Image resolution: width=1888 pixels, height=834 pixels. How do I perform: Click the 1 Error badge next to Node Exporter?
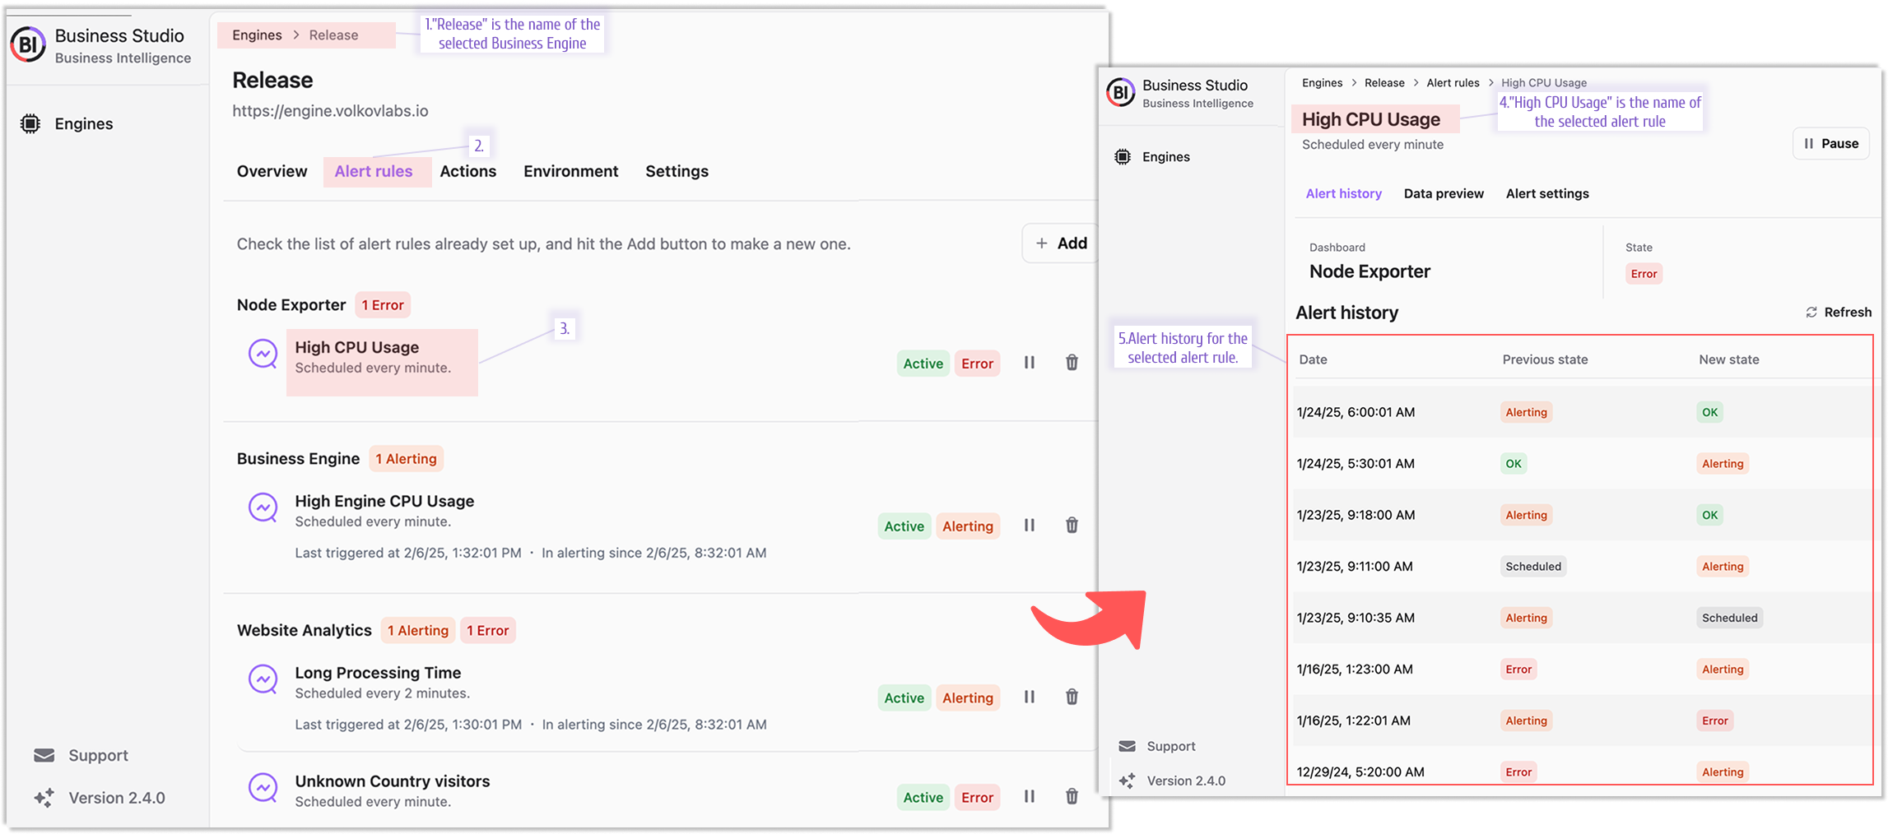point(383,305)
